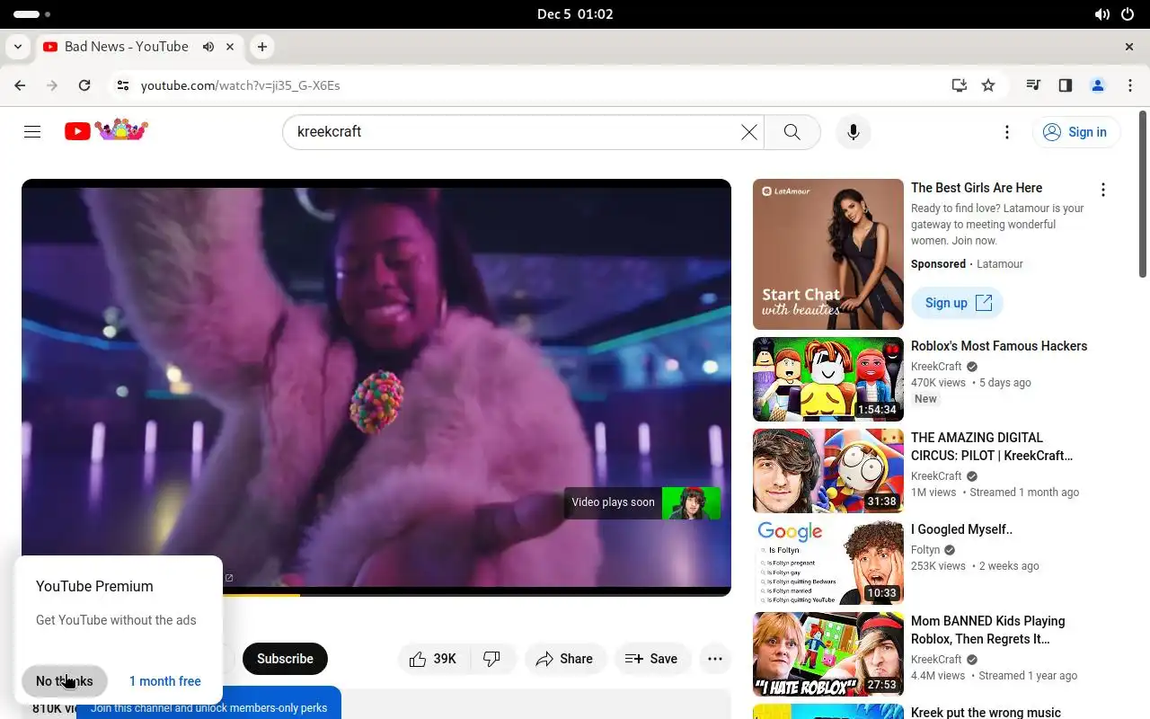Open I Googled Myself.. title link
This screenshot has height=719, width=1150.
coord(962,529)
